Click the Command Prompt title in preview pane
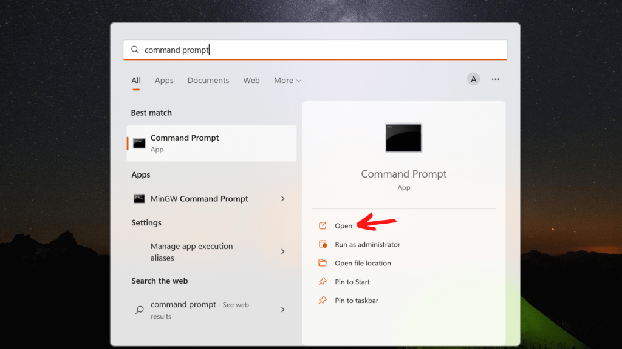 pyautogui.click(x=403, y=174)
